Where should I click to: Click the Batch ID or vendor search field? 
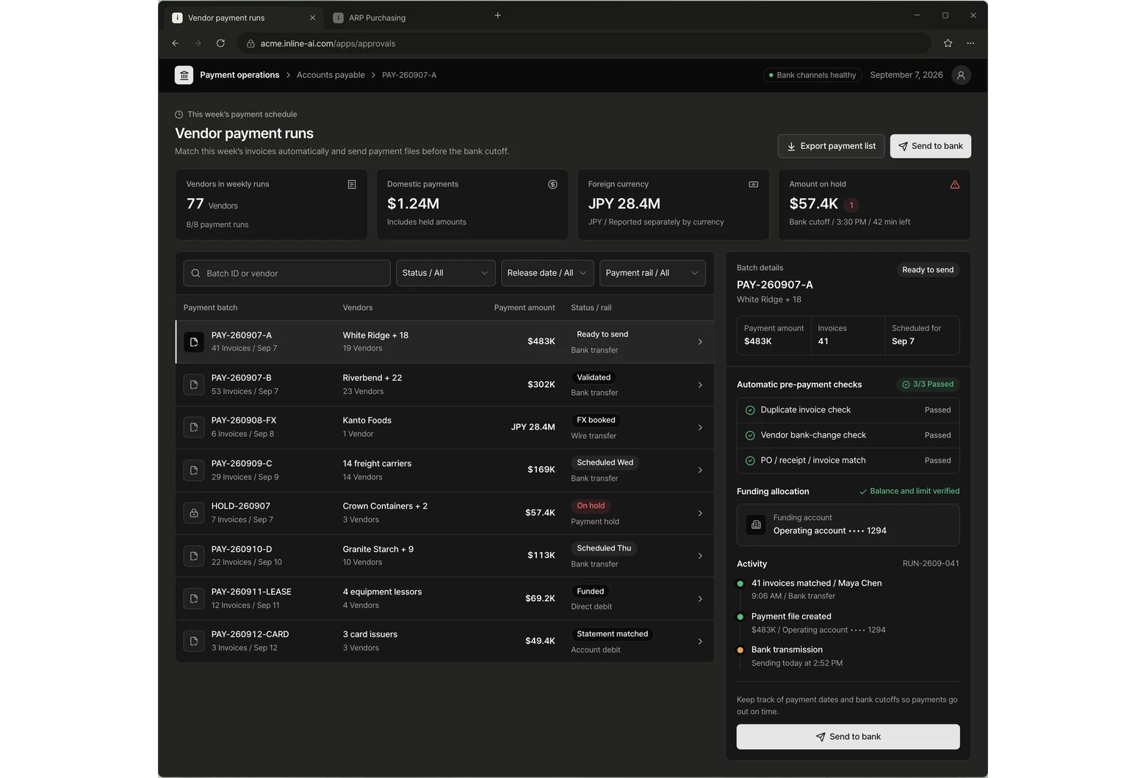pos(287,273)
